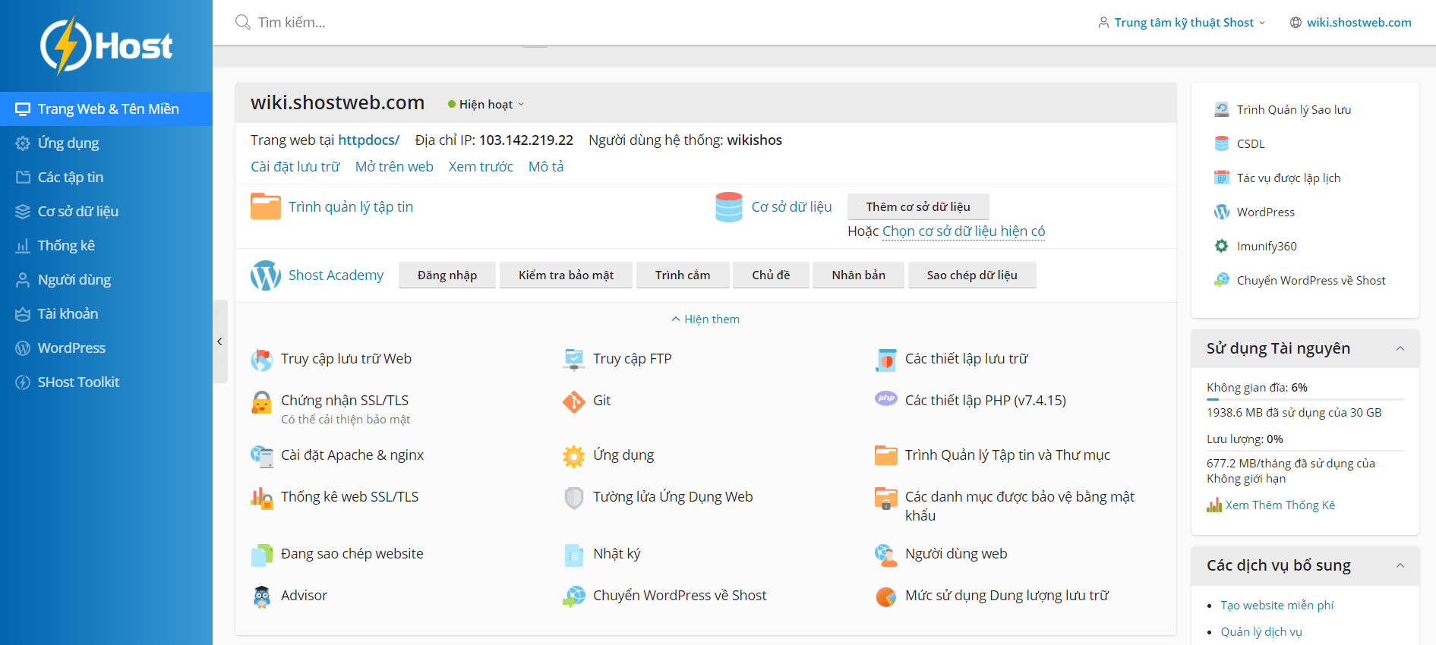Click disk space usage progress bar
This screenshot has height=645, width=1436.
click(1305, 399)
